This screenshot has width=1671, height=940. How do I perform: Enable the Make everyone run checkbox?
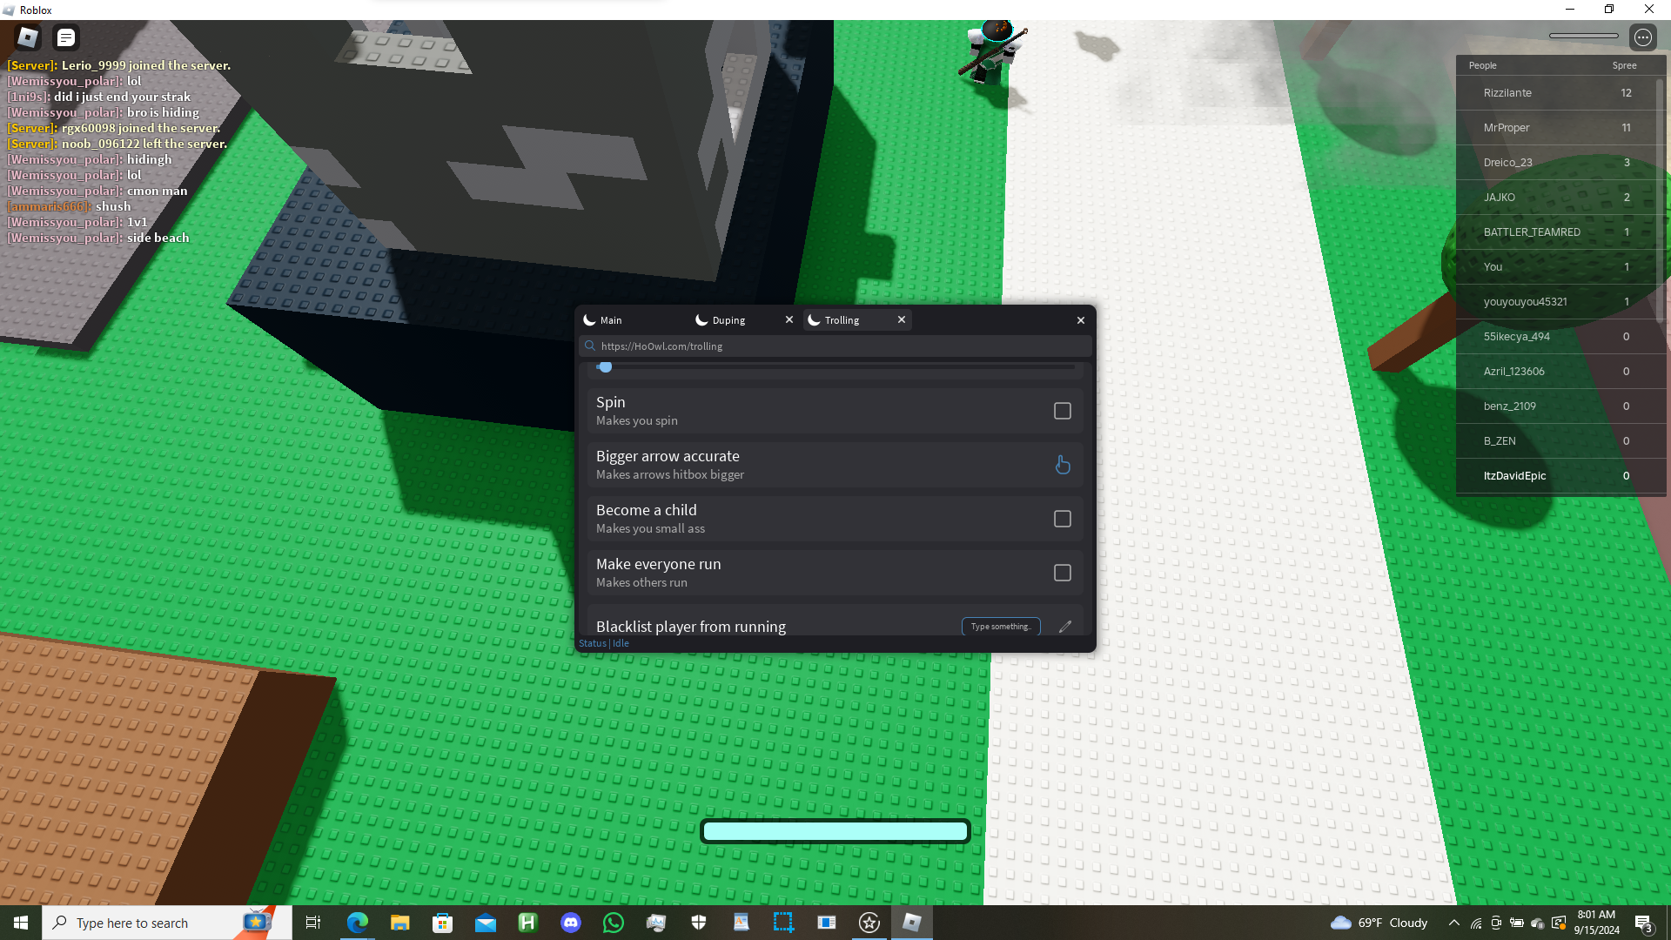click(1063, 573)
